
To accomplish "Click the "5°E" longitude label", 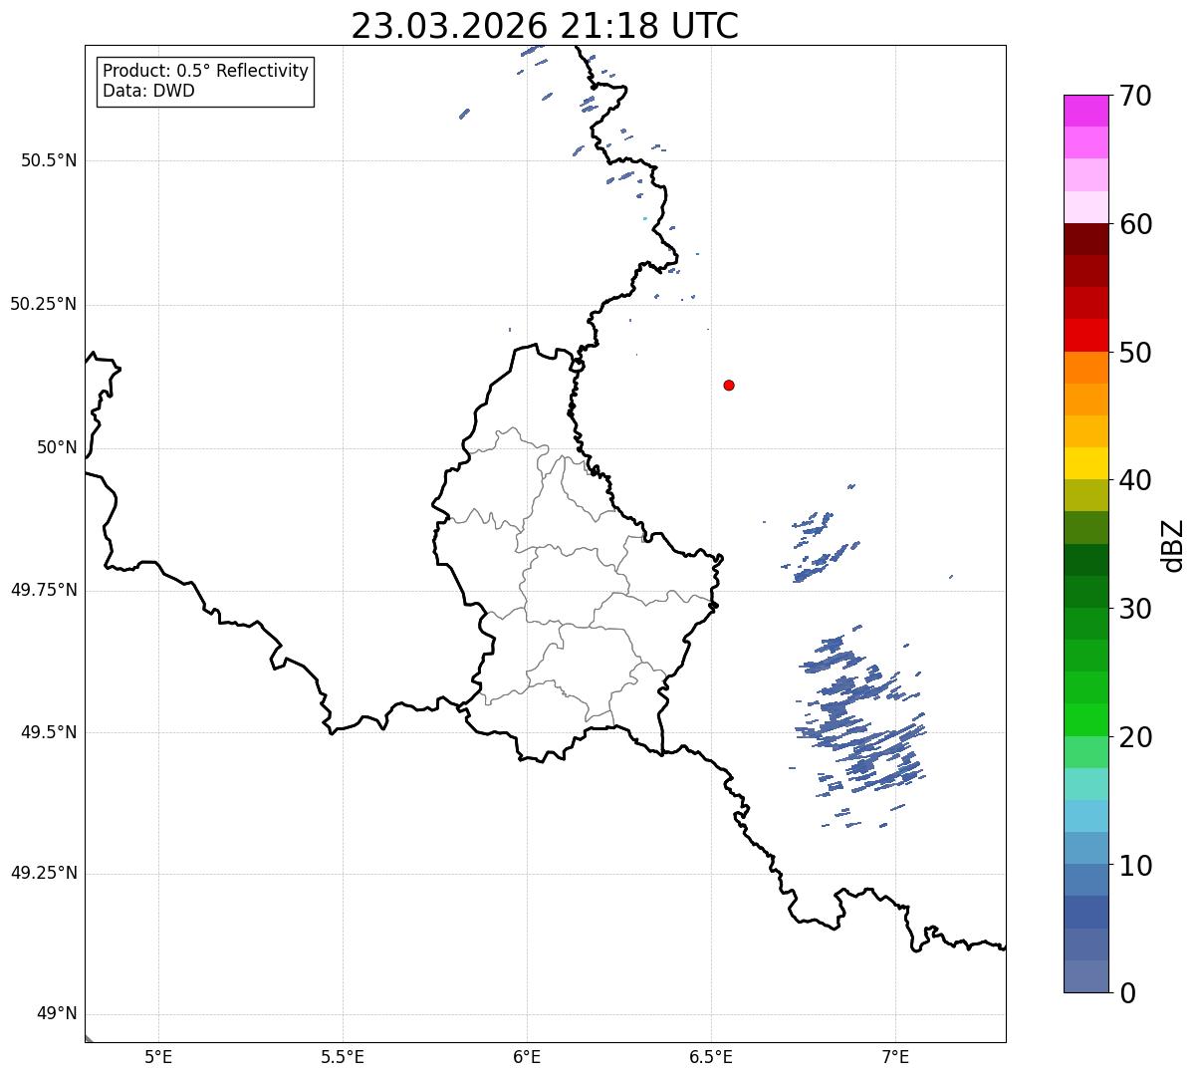I will click(158, 1057).
